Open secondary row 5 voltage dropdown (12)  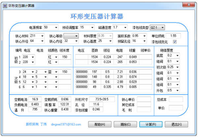[33, 82]
